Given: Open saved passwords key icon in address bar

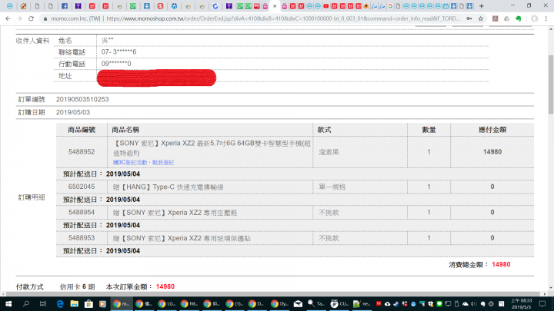Looking at the screenshot, I should coord(469,18).
